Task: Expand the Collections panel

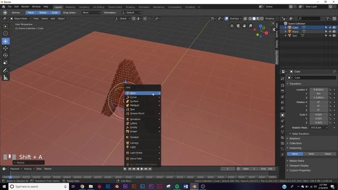Action: [x=295, y=143]
